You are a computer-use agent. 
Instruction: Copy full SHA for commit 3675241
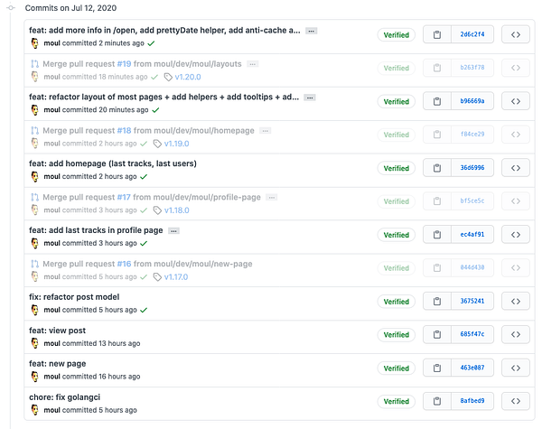click(437, 301)
